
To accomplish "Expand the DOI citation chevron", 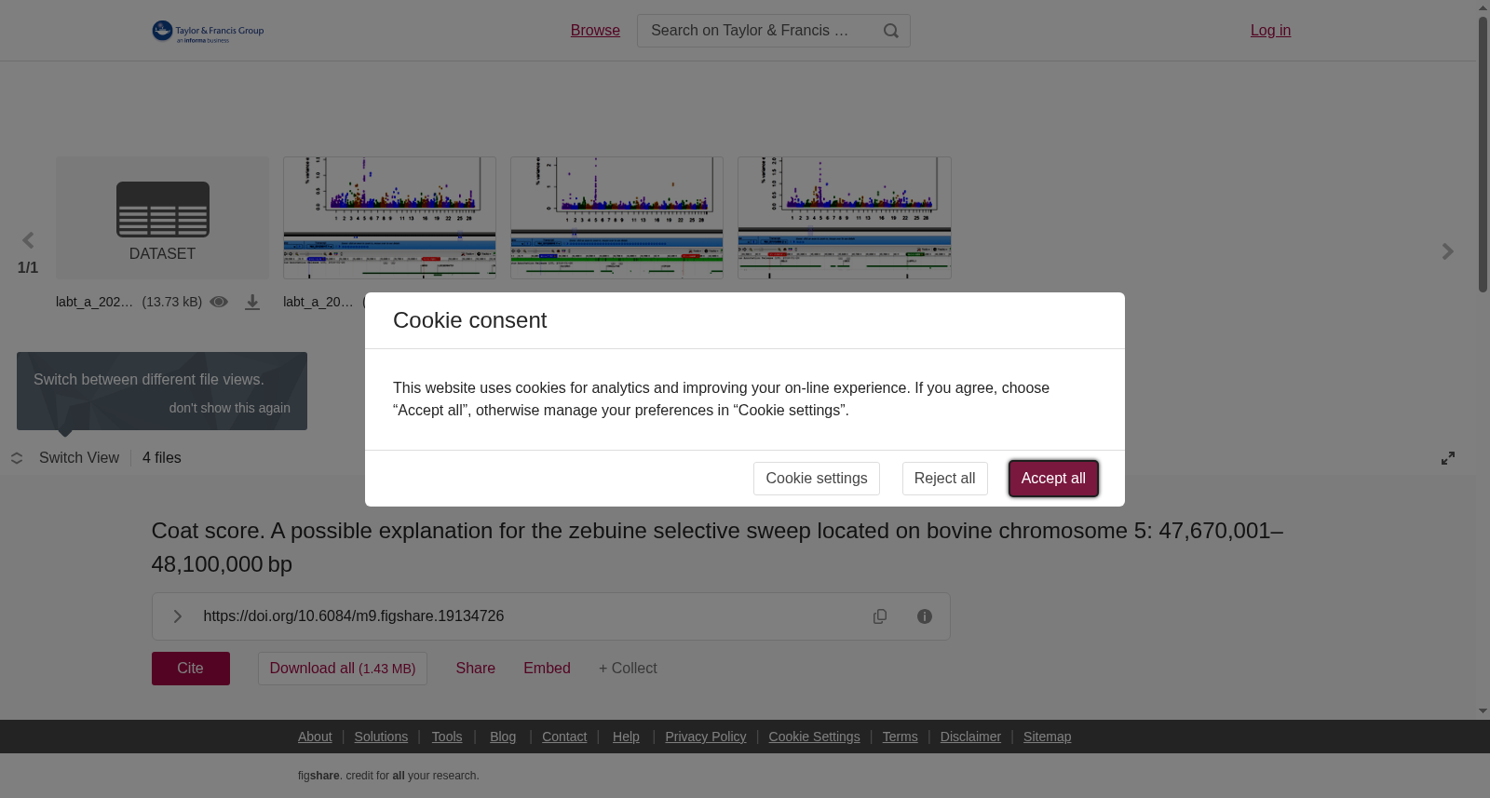I will (177, 616).
